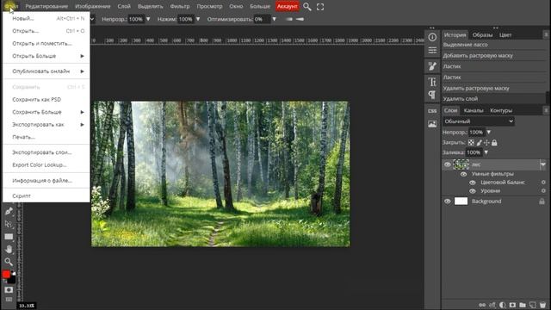This screenshot has height=310, width=551.
Task: Click the red foreground color swatch
Action: tap(6, 274)
